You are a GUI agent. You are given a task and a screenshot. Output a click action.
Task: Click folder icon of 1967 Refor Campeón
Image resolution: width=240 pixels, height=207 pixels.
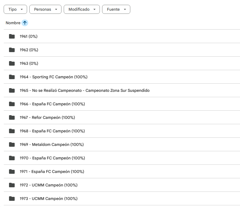pos(12,117)
